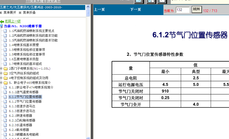Open 1.2汽油机燃油喷射系统的基本功能 in the tree
This screenshot has width=229, height=139.
click(x=33, y=36)
